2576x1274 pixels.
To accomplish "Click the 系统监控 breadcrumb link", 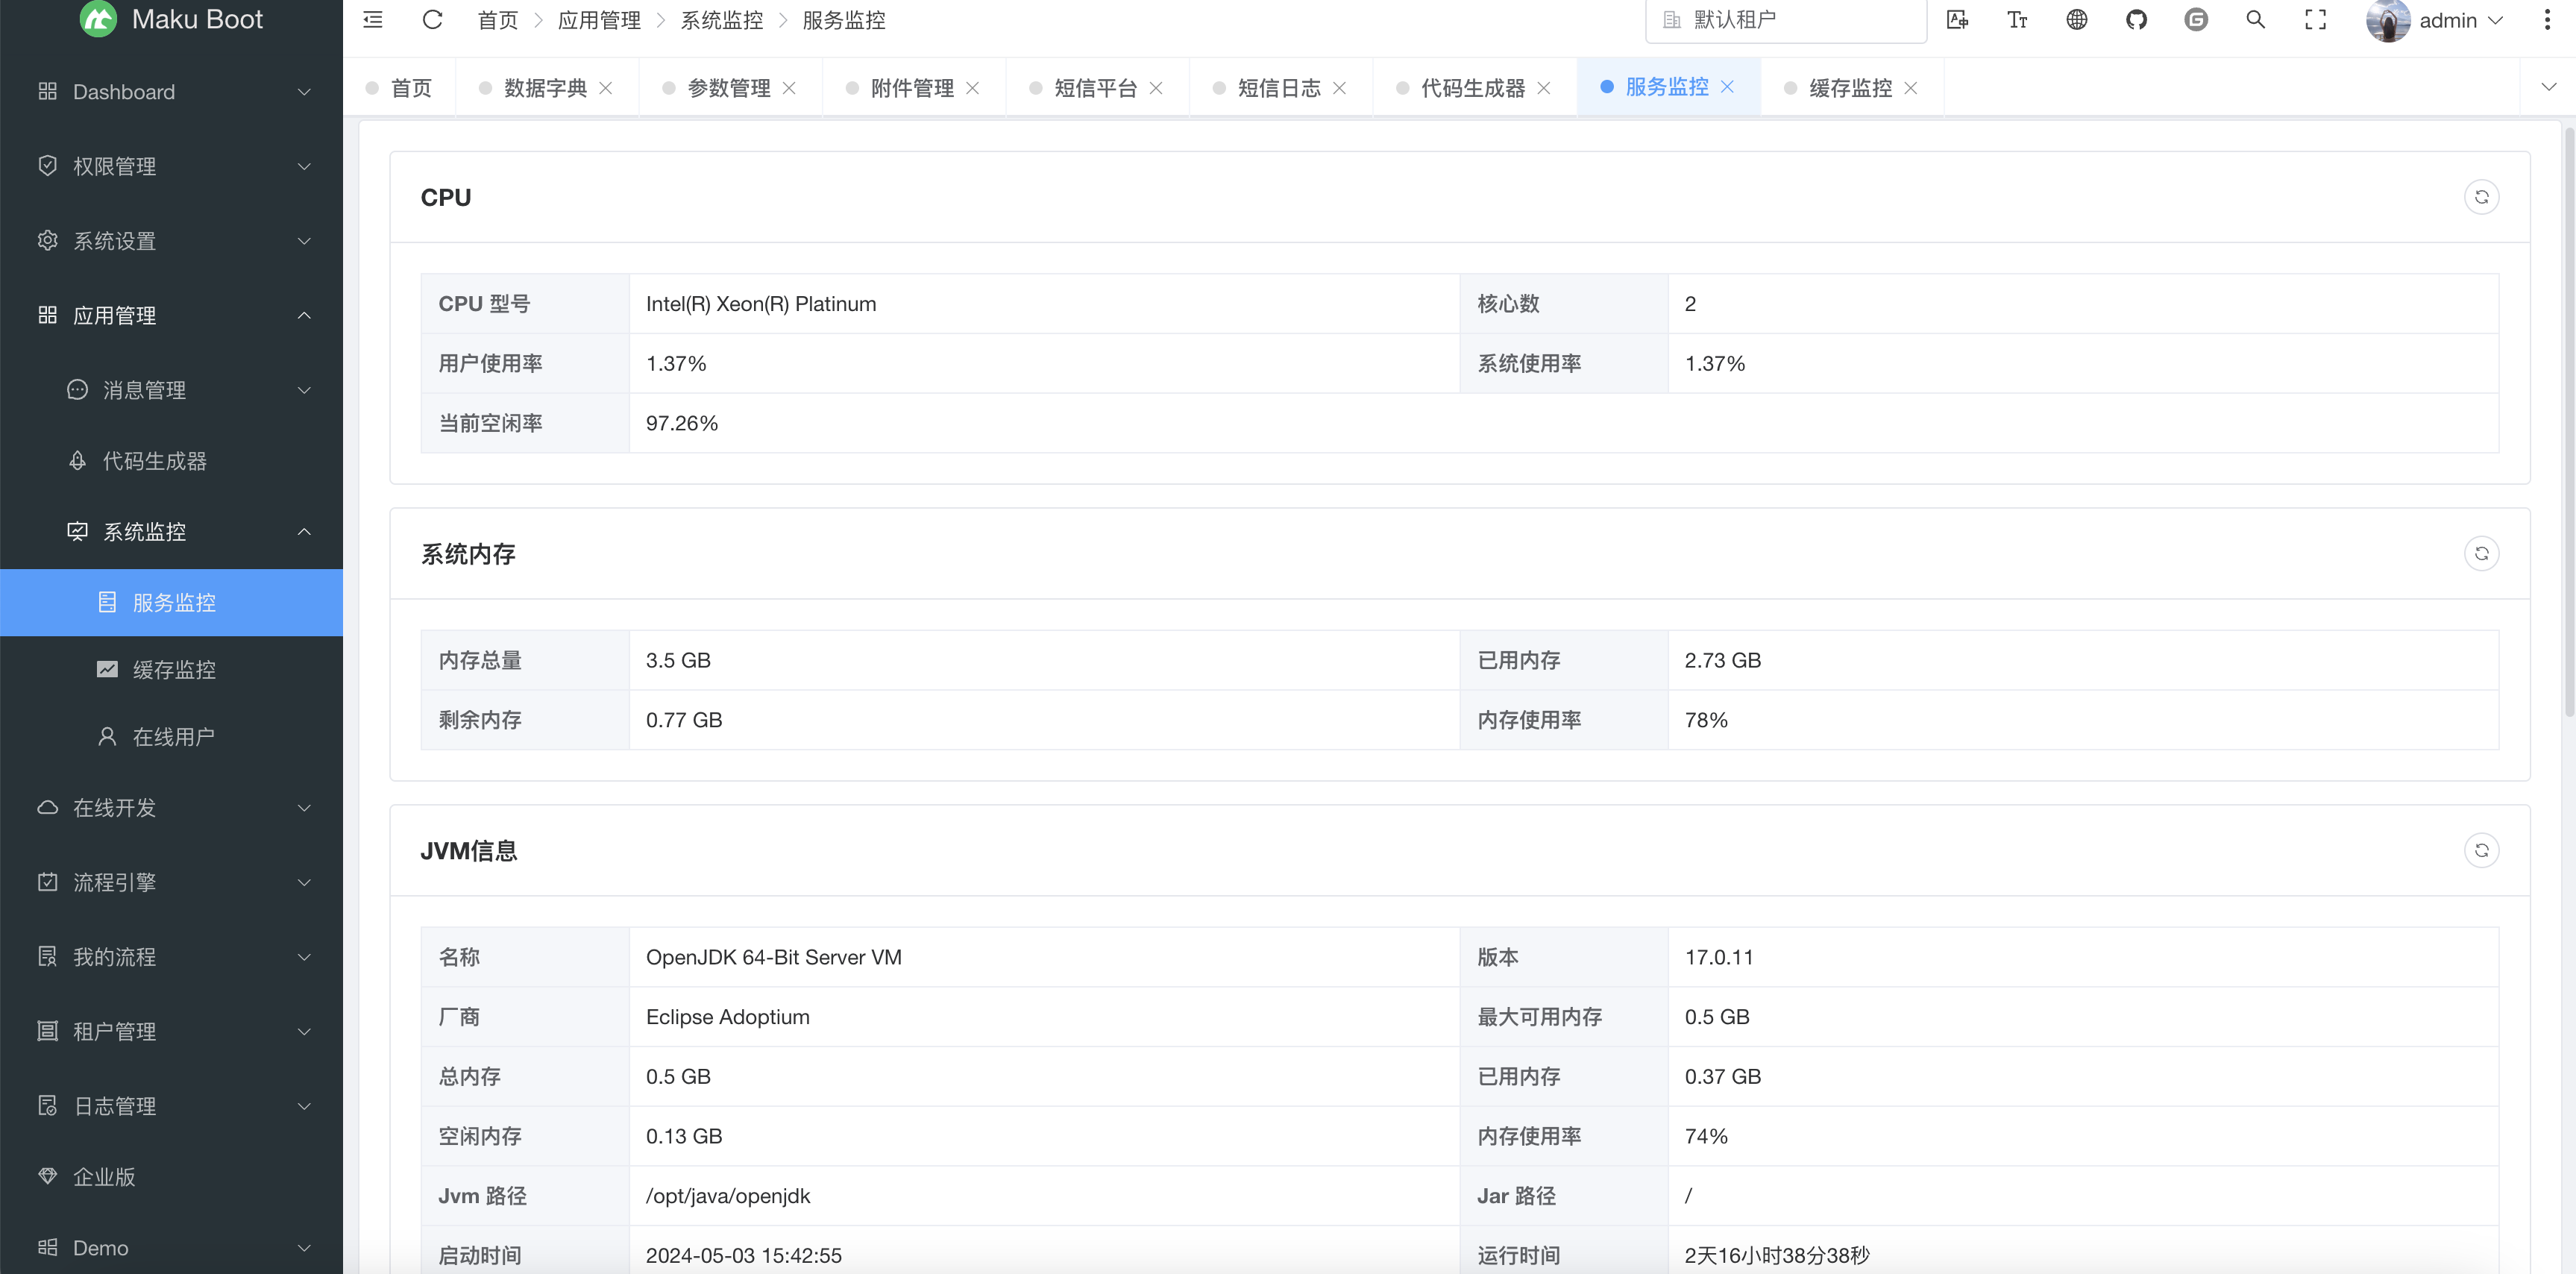I will pyautogui.click(x=721, y=20).
